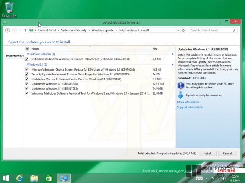Open File Explorer from taskbar

[34, 178]
